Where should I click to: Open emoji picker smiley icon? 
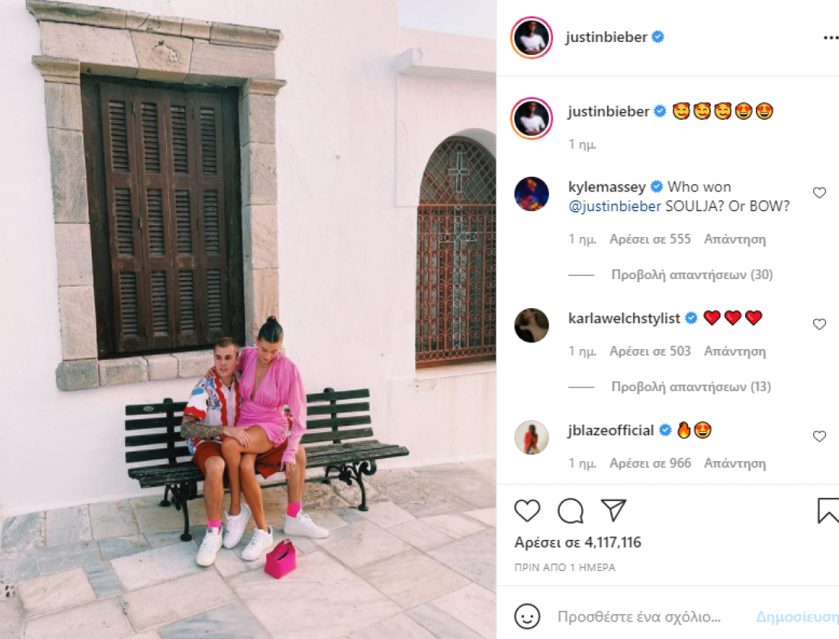pos(527,617)
